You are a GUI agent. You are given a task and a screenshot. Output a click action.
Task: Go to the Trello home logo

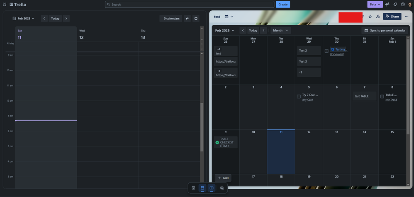click(18, 5)
